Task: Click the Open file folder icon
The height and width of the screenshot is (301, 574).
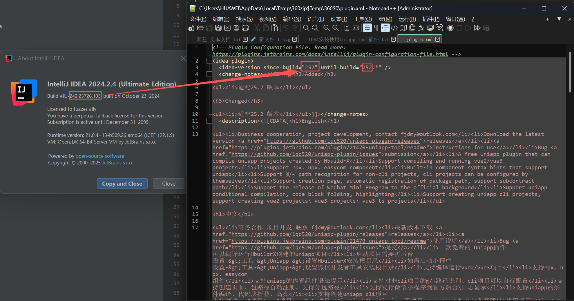Action: (200, 28)
